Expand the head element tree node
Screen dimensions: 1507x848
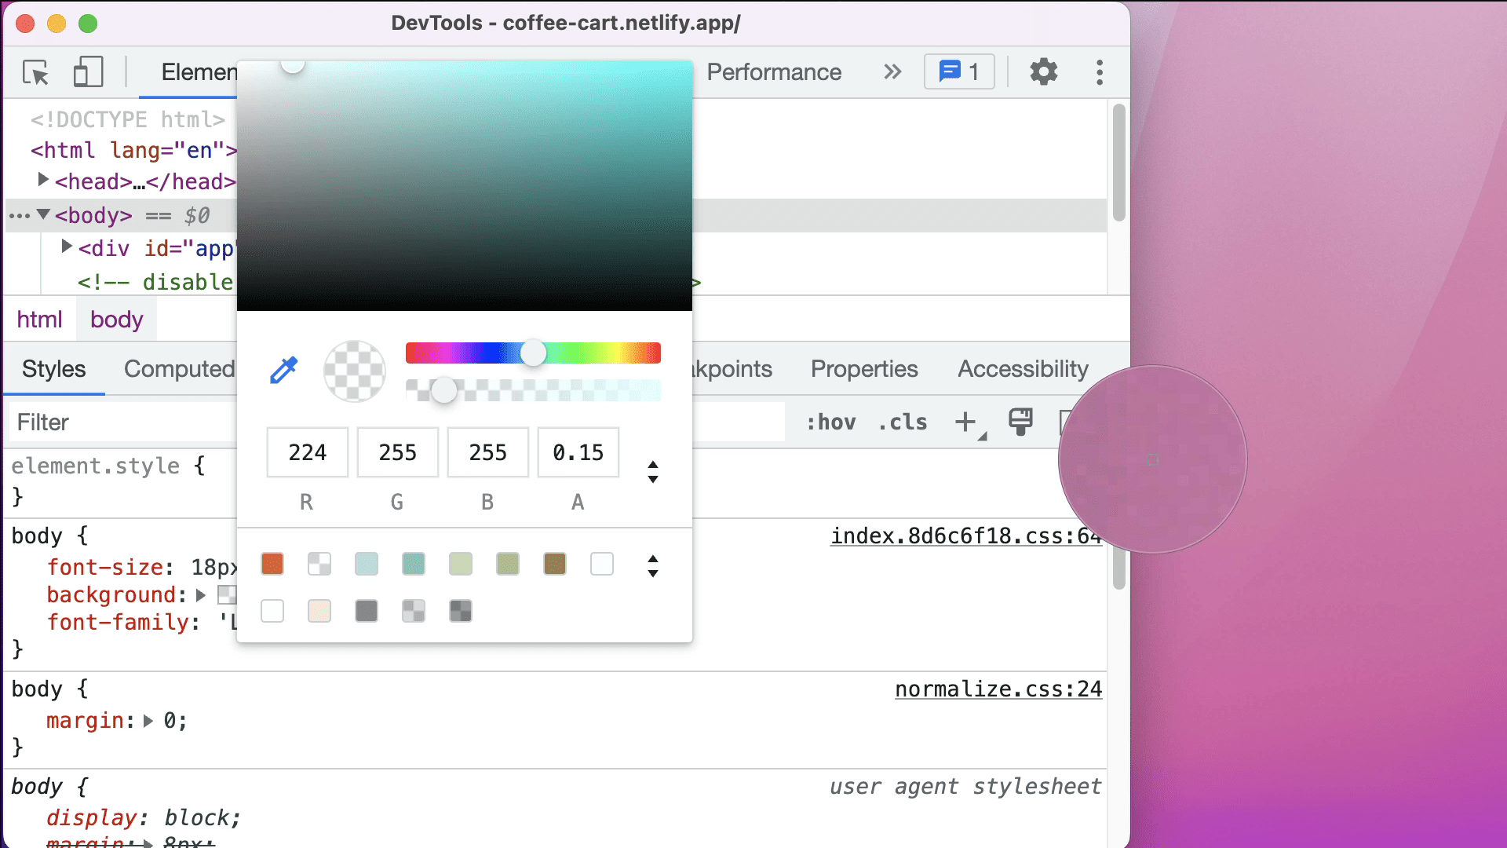tap(42, 181)
